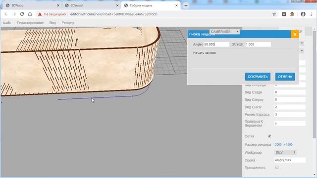Viewport: 317px width, 178px height.
Task: Open the Рендер menu
Action: [67, 23]
